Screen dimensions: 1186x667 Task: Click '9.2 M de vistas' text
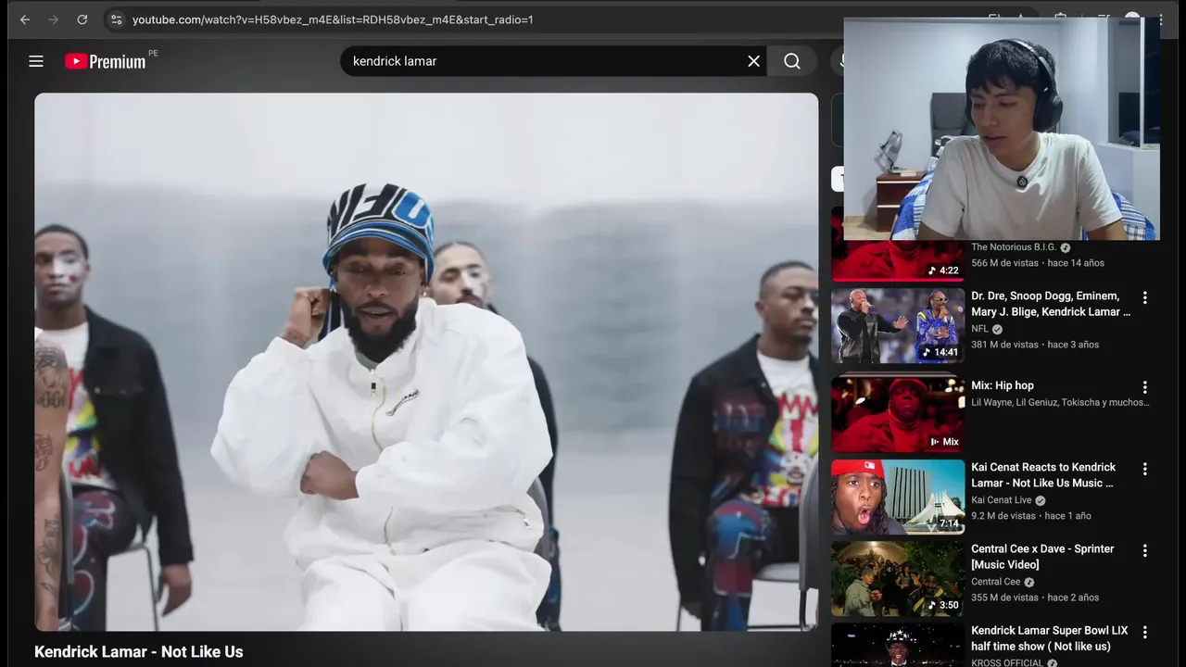(1003, 516)
